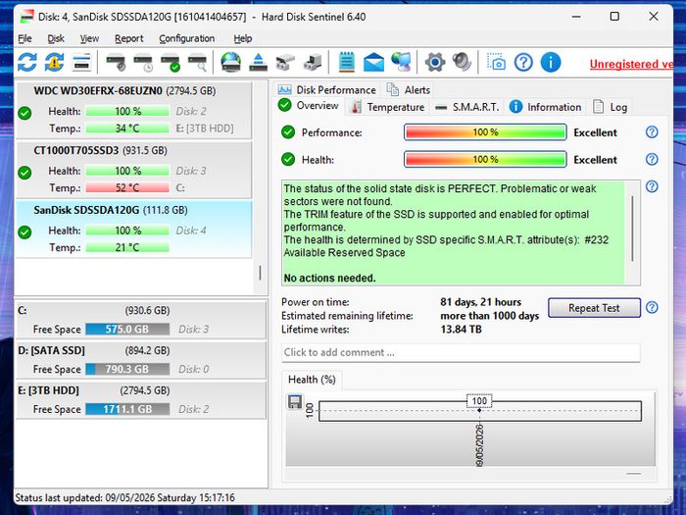686x515 pixels.
Task: Click the help icon next to Health bar
Action: pyautogui.click(x=652, y=159)
